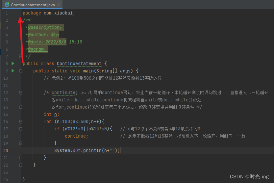
Task: Click the class name Continuestatement in the declaration
Action: pyautogui.click(x=79, y=64)
